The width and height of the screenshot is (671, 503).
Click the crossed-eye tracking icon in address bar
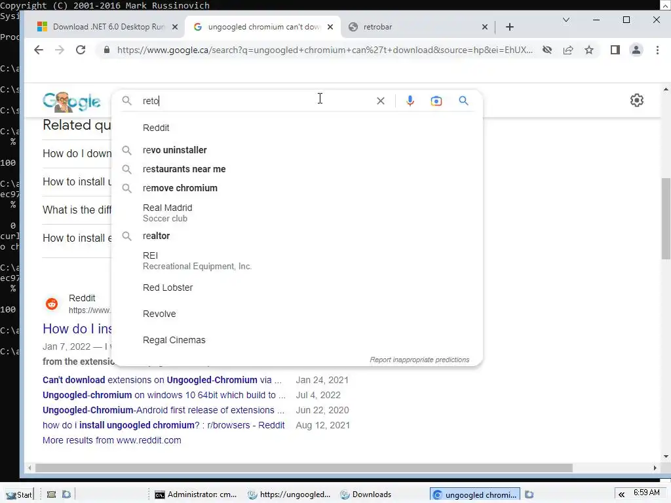tap(547, 50)
